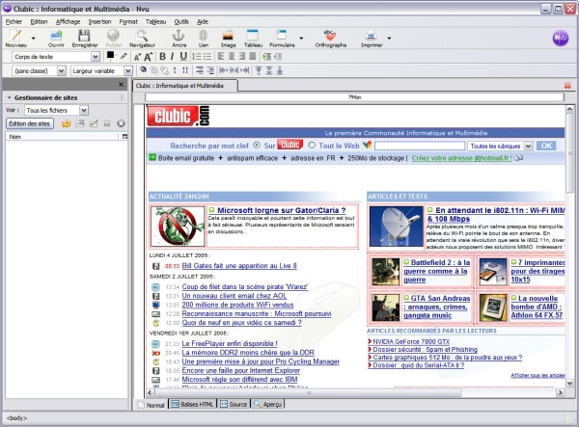Increase font size with the large A icon
The image size is (579, 427).
click(x=148, y=57)
